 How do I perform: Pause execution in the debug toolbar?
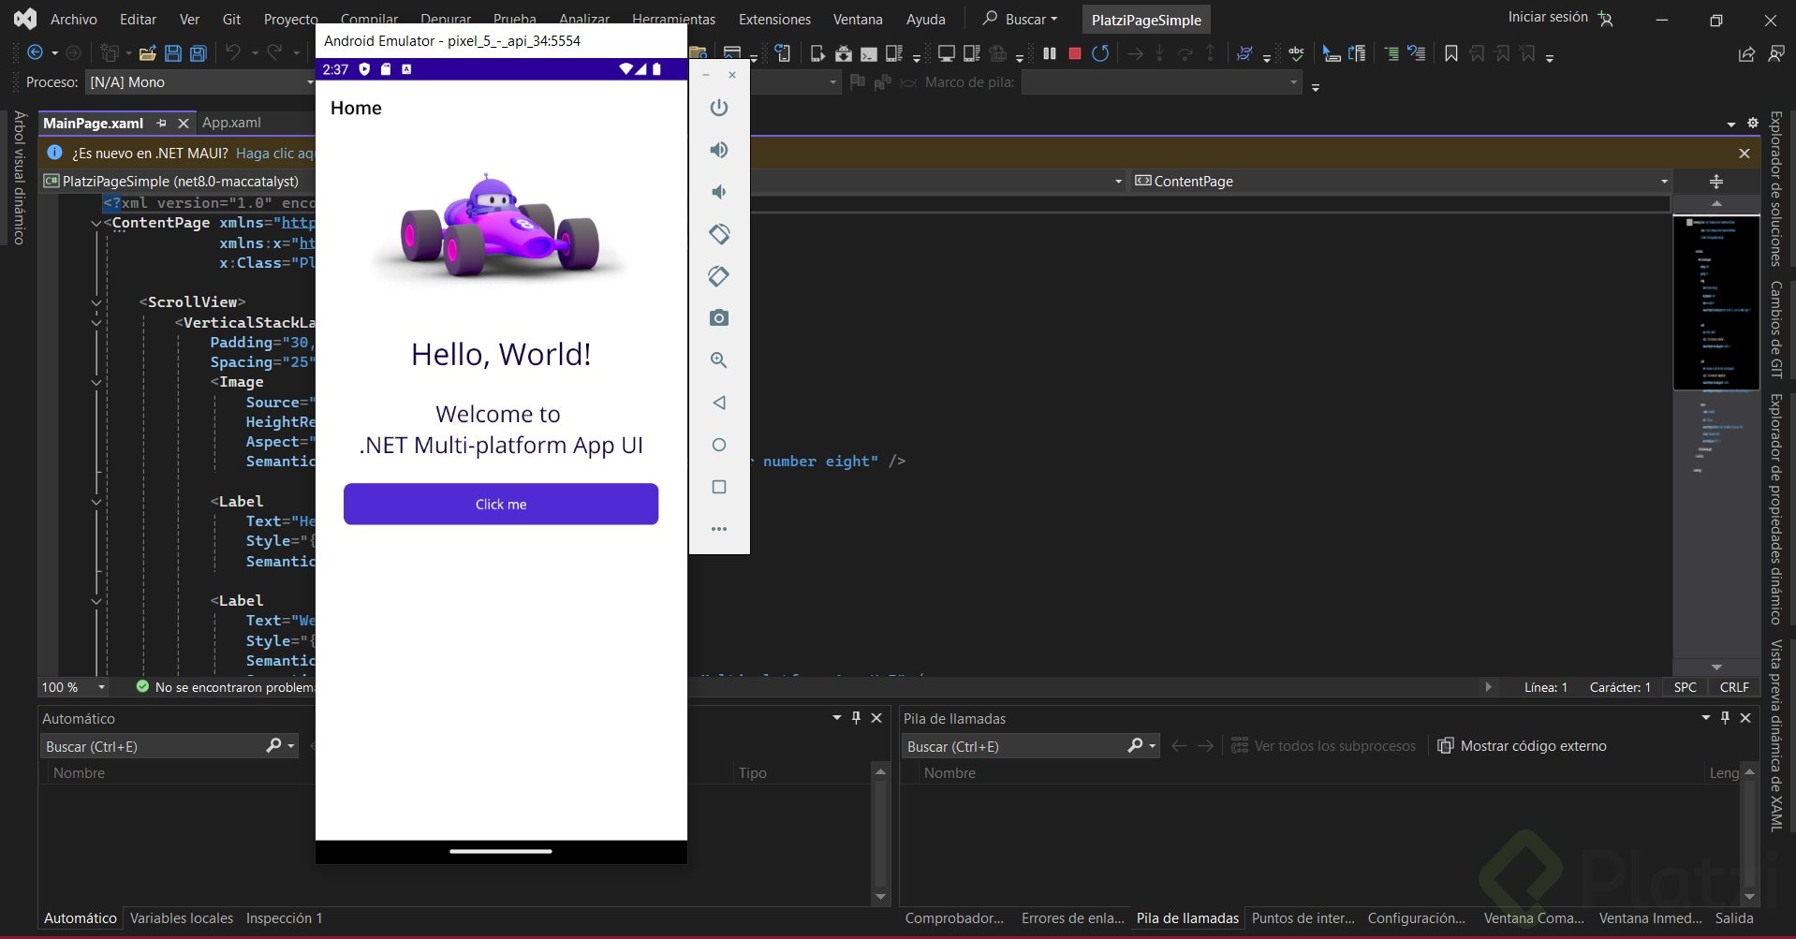pyautogui.click(x=1049, y=54)
